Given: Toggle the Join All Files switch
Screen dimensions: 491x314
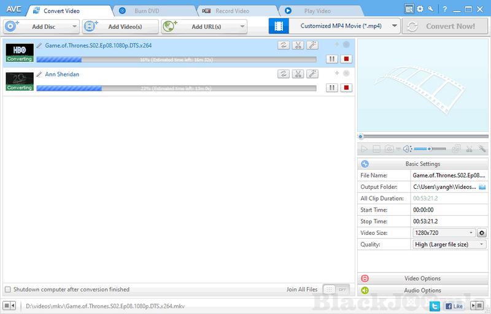Looking at the screenshot, I should (x=336, y=289).
